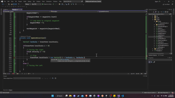Image resolution: width=175 pixels, height=98 pixels.
Task: Click the Open File folder icon in toolbar
Action: coord(12,4)
